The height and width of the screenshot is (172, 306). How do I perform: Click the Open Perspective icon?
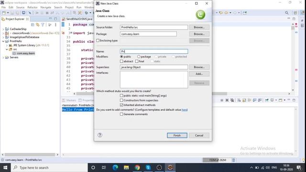coord(295,13)
